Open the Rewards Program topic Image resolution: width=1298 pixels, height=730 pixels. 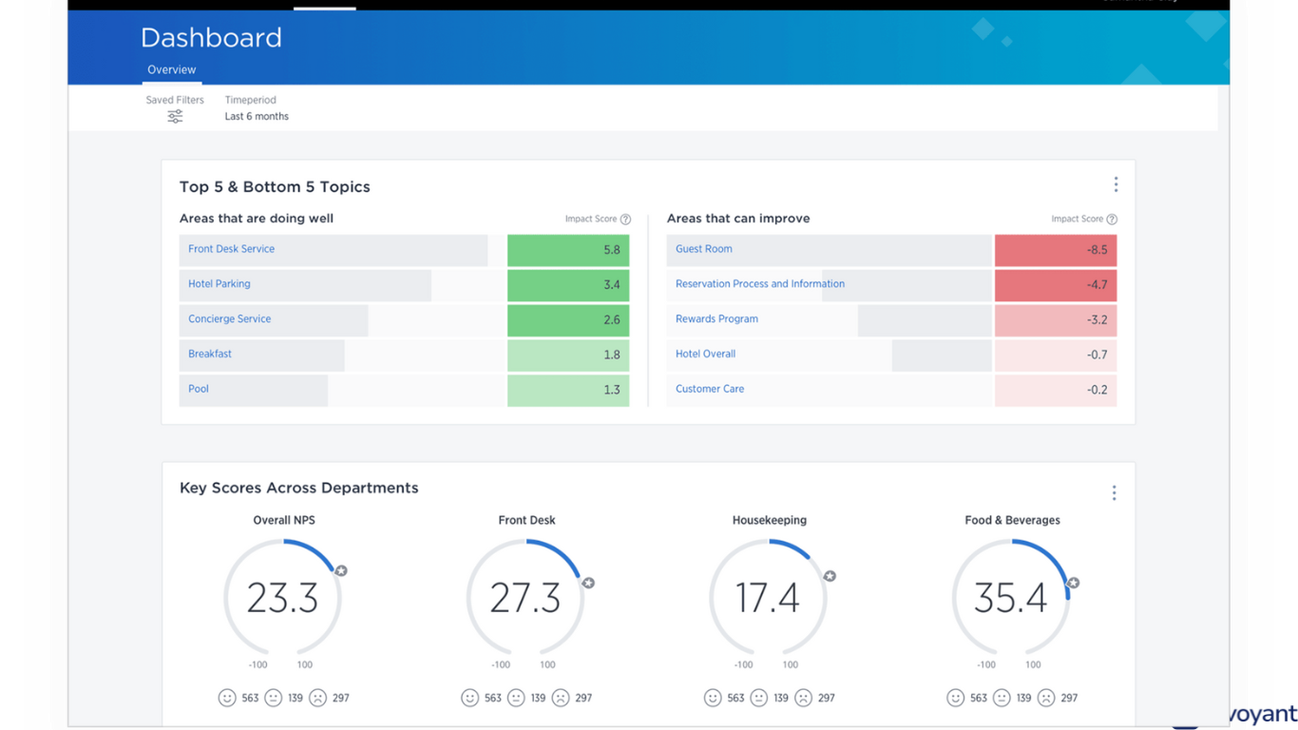click(x=716, y=318)
